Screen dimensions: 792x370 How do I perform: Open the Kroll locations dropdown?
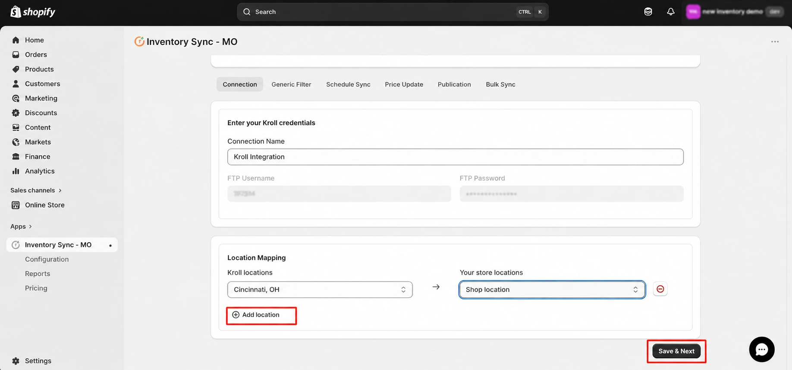coord(320,290)
